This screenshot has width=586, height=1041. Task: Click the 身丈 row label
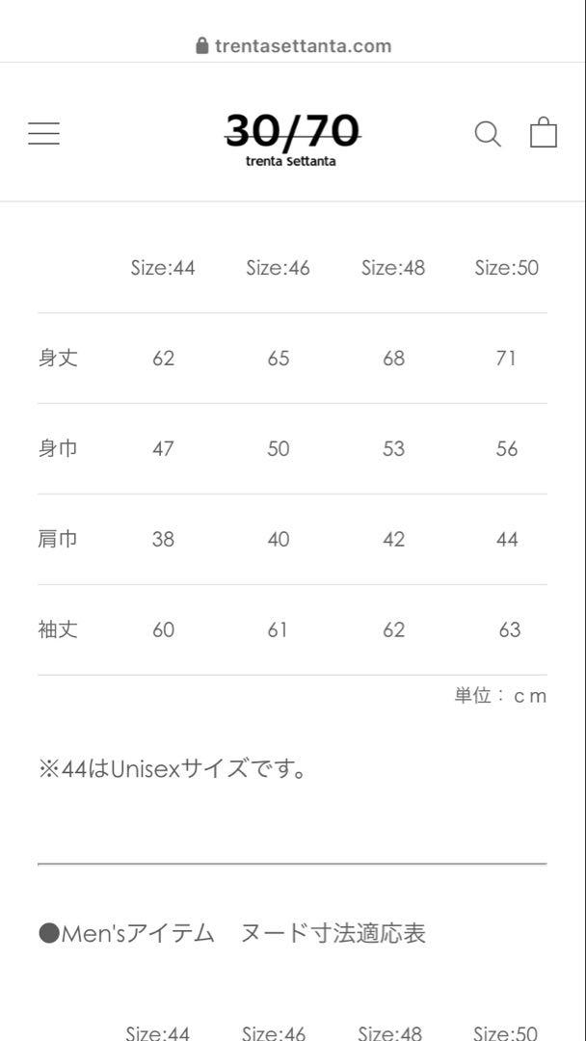(x=58, y=358)
